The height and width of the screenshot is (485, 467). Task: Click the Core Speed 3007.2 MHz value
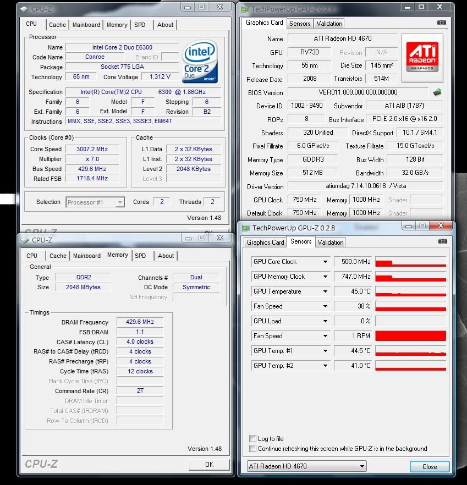click(92, 149)
